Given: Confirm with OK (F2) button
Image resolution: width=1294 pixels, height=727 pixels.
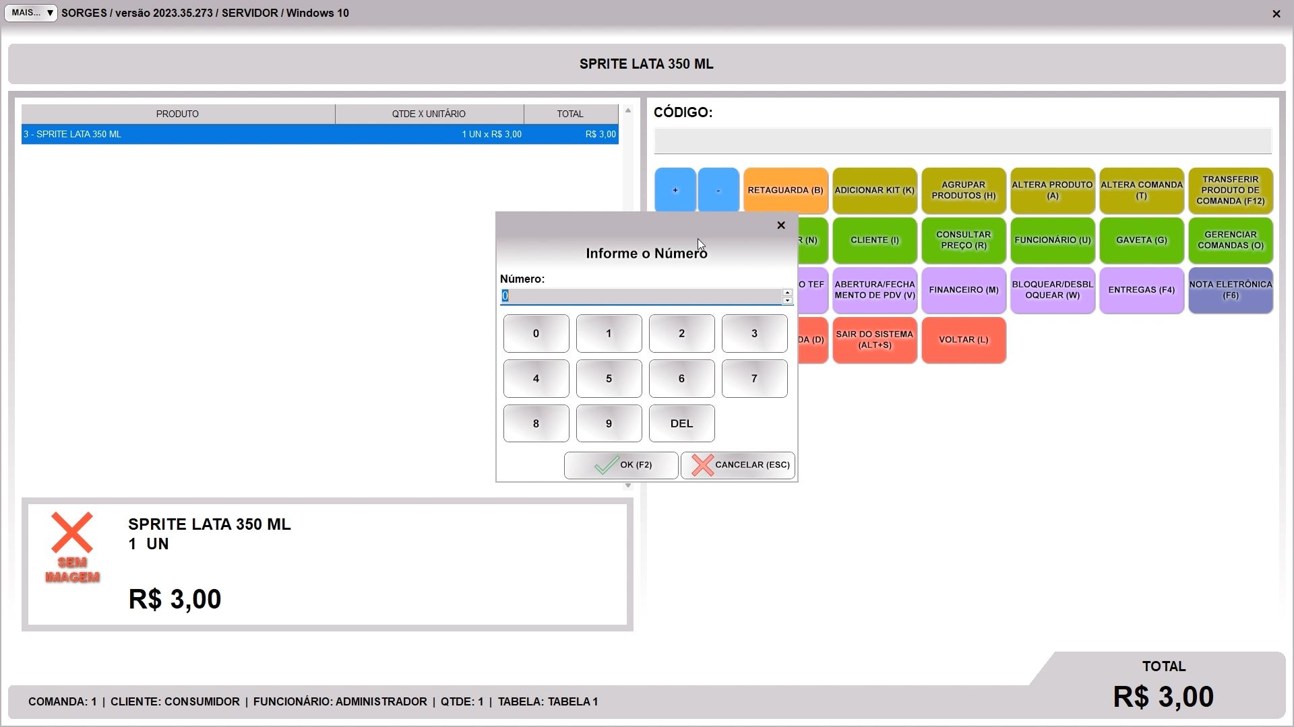Looking at the screenshot, I should [x=621, y=465].
